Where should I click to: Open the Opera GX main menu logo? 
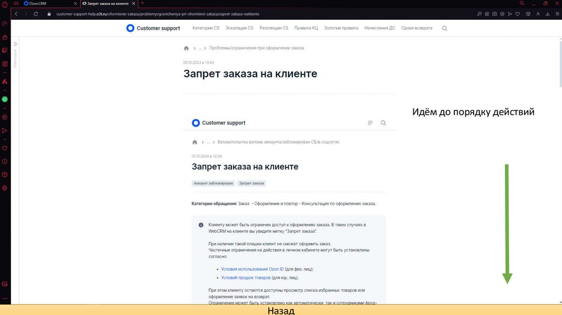coord(4,4)
